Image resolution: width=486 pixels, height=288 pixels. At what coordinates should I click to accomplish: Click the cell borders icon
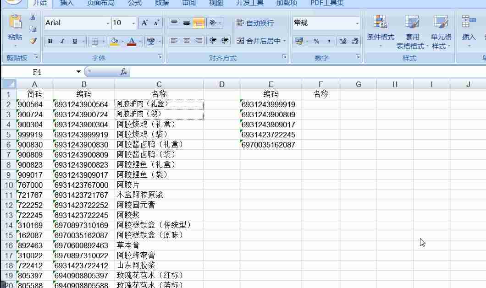pos(95,41)
